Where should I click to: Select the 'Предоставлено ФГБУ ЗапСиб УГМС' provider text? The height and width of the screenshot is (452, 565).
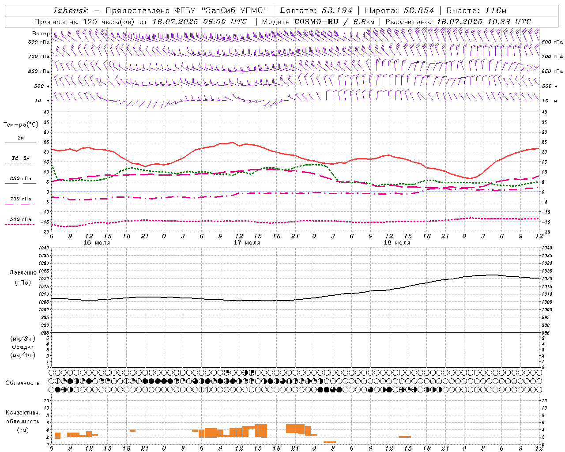click(186, 11)
